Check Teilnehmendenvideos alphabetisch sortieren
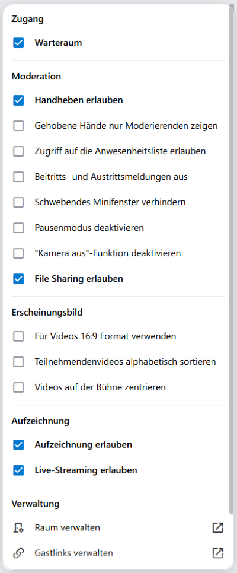Viewport: 237px width, 573px height. tap(18, 362)
